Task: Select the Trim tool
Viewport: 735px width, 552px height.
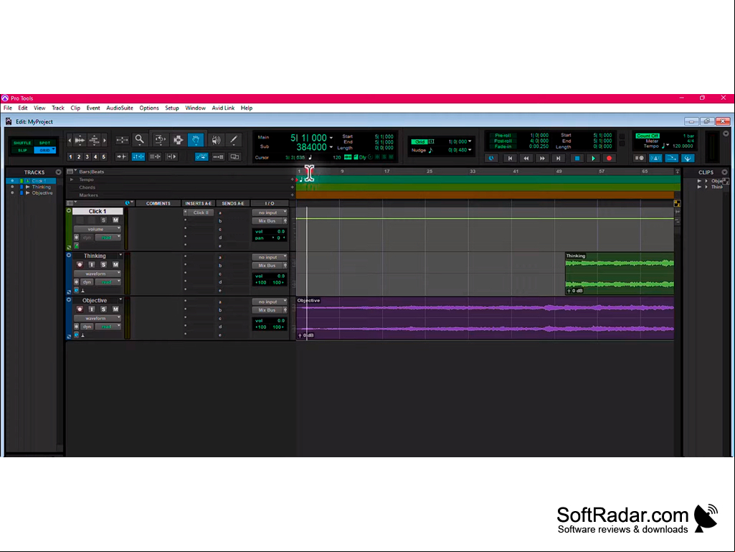Action: point(160,139)
